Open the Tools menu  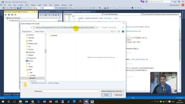coord(45,5)
